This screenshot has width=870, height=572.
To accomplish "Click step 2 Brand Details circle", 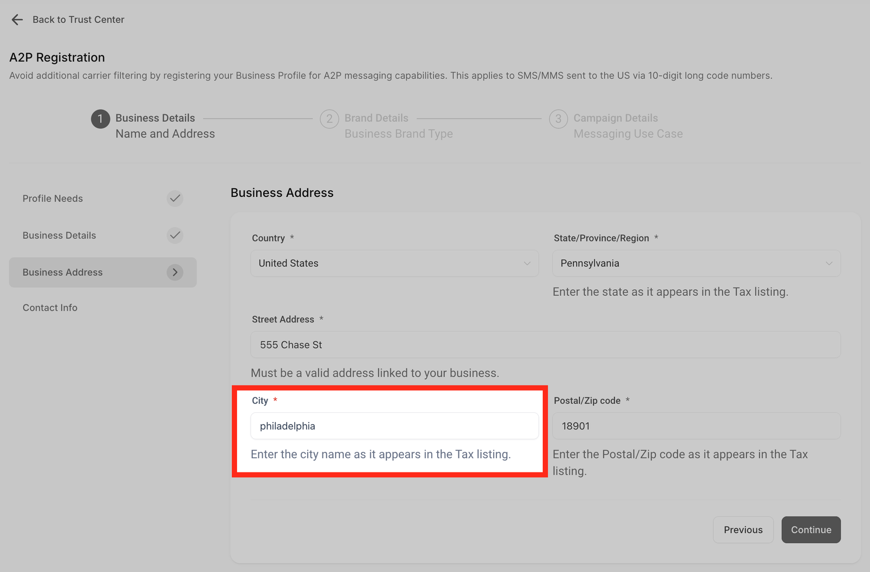I will pos(329,119).
